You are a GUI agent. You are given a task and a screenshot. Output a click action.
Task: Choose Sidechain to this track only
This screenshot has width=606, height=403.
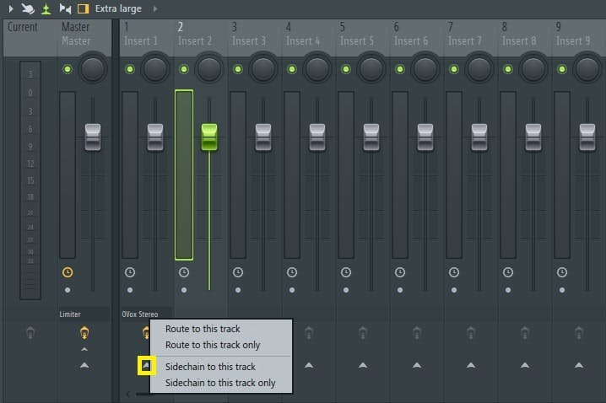pyautogui.click(x=221, y=383)
